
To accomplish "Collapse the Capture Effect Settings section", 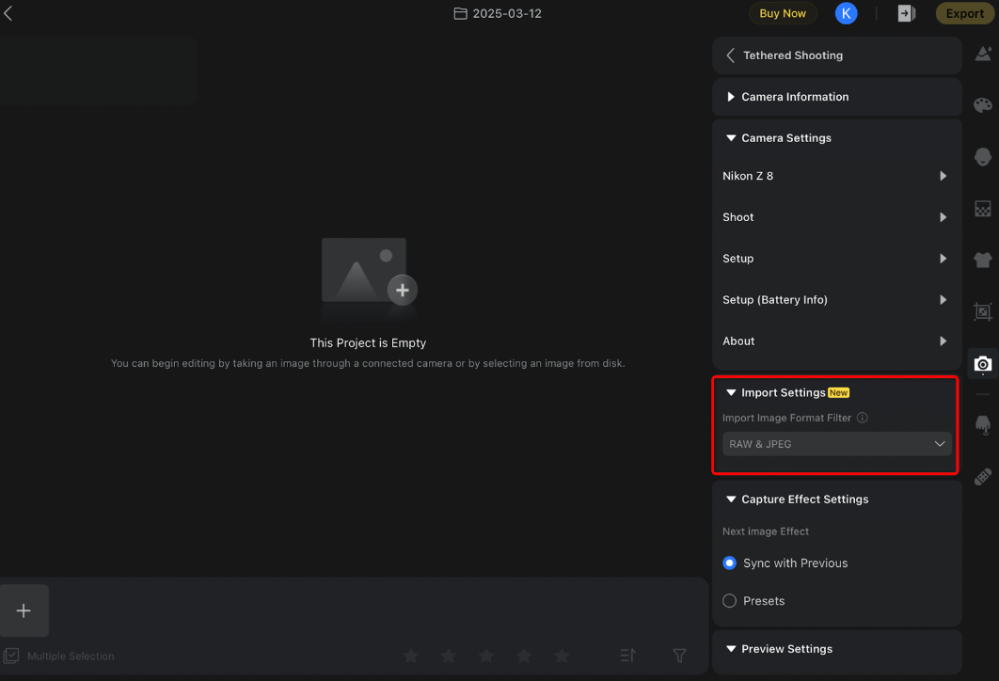I will pyautogui.click(x=731, y=499).
